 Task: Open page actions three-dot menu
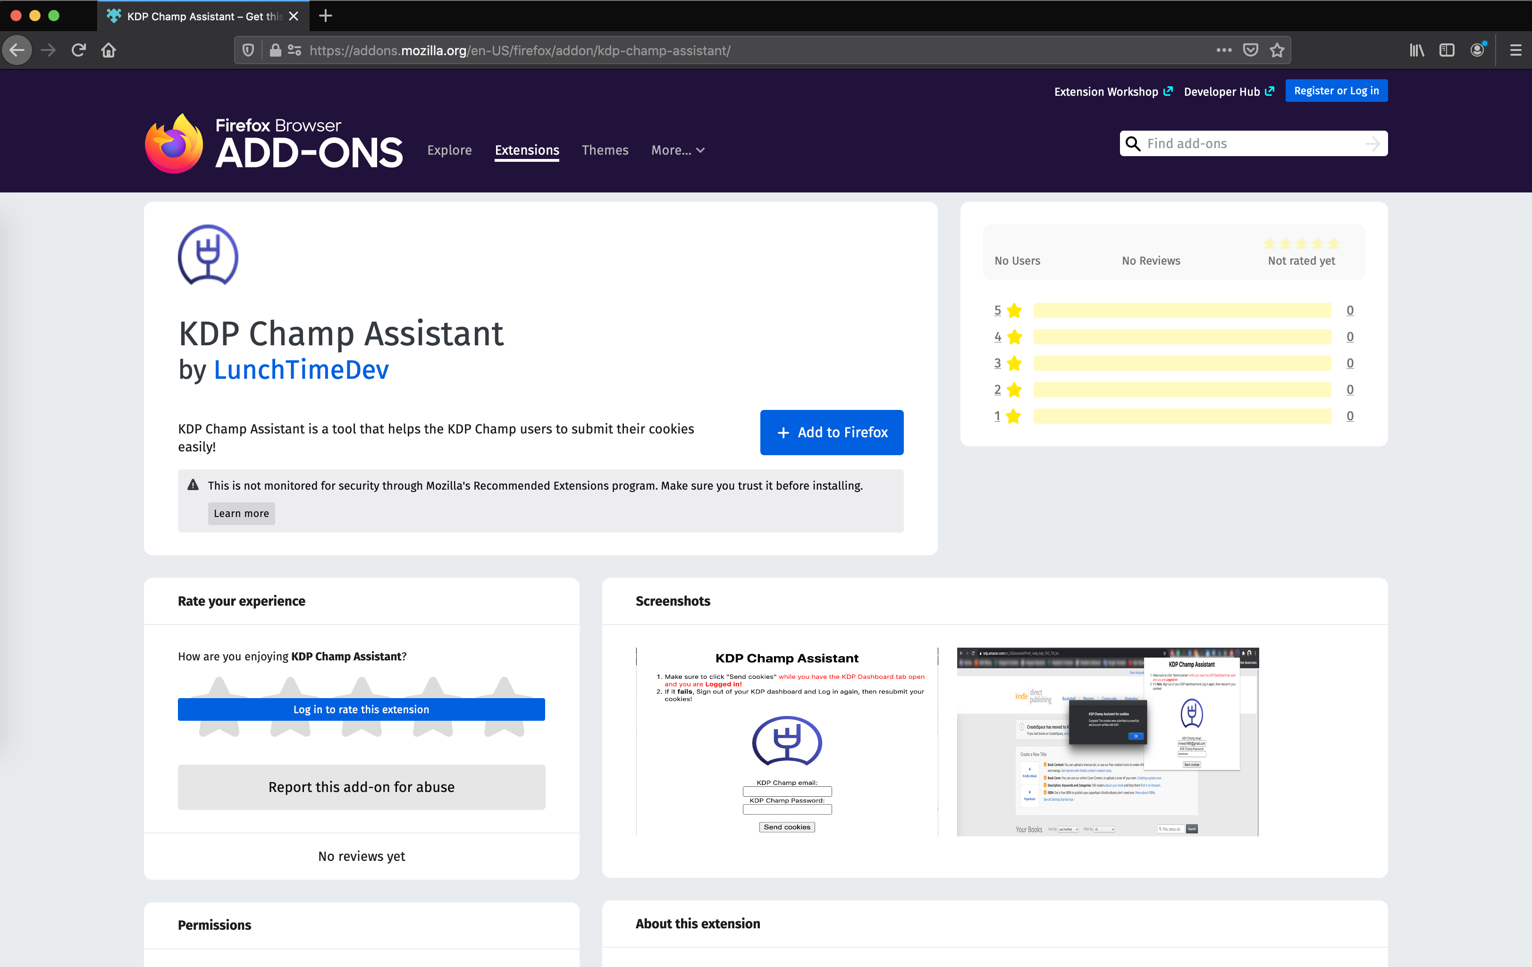[x=1223, y=50]
